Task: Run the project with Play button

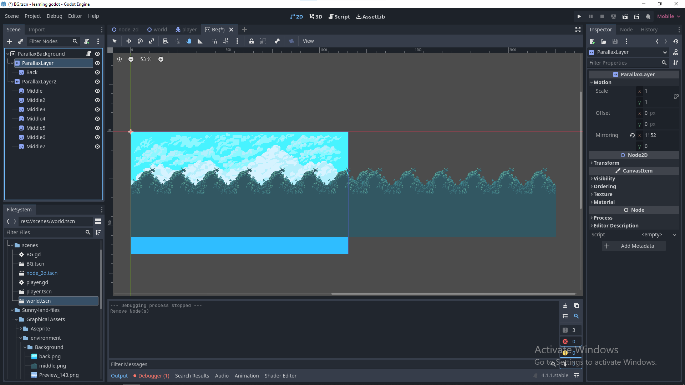Action: tap(579, 16)
